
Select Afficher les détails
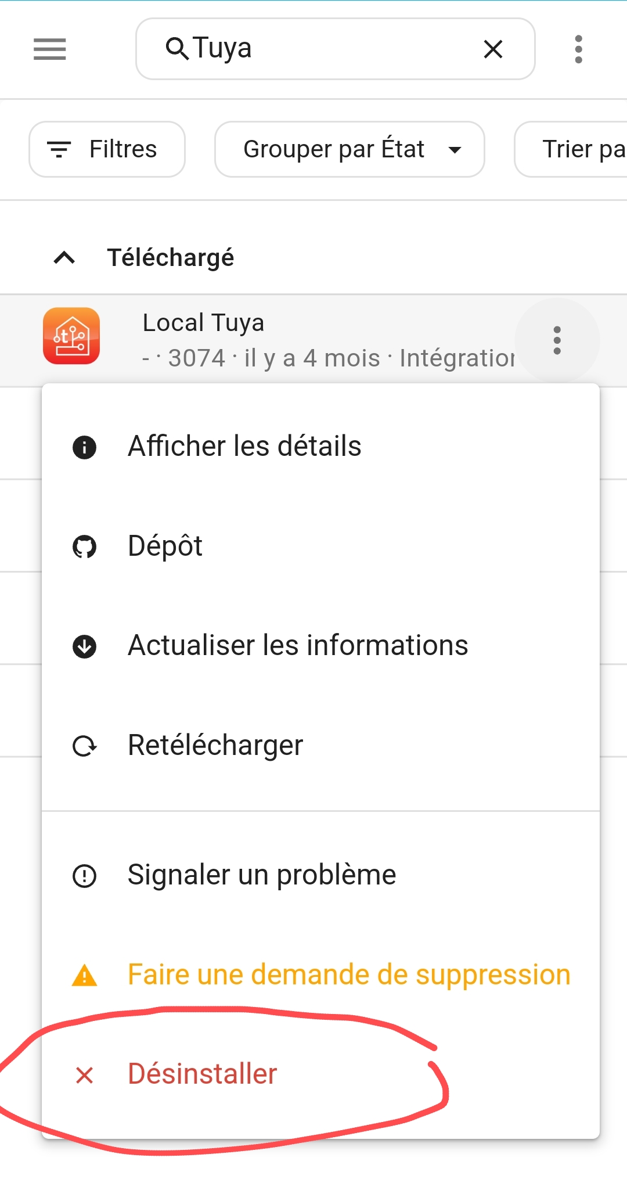[244, 447]
